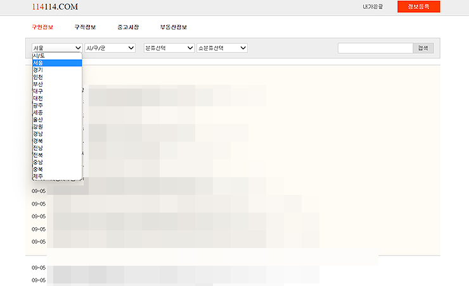469x286 pixels.
Task: Pick 충남 in the region list
Action: 57,162
